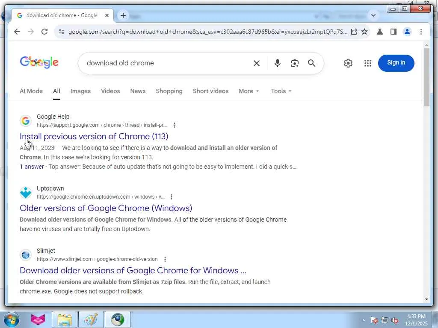Click the address bar URL

[x=208, y=32]
